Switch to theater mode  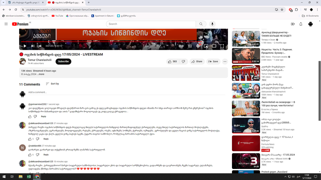click(214, 46)
